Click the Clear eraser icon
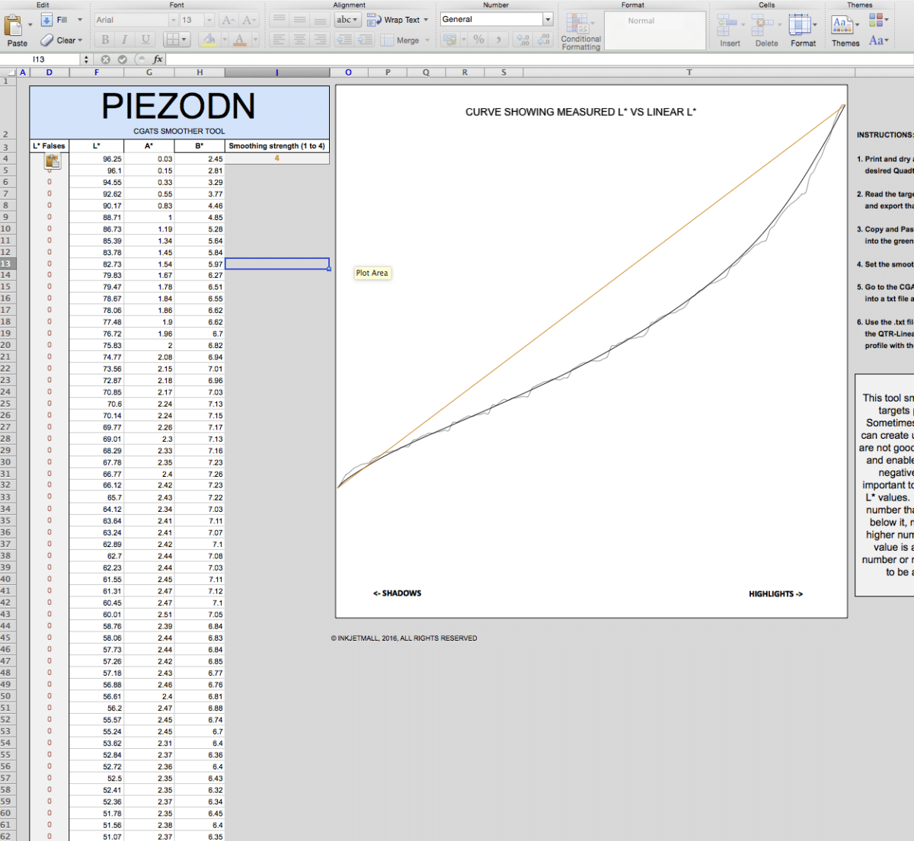 (47, 40)
